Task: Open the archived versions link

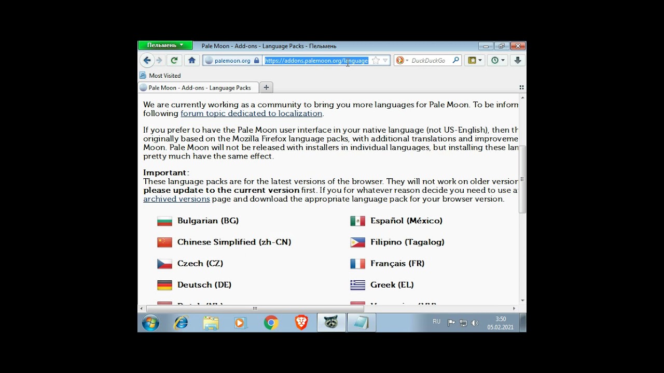Action: pyautogui.click(x=176, y=199)
